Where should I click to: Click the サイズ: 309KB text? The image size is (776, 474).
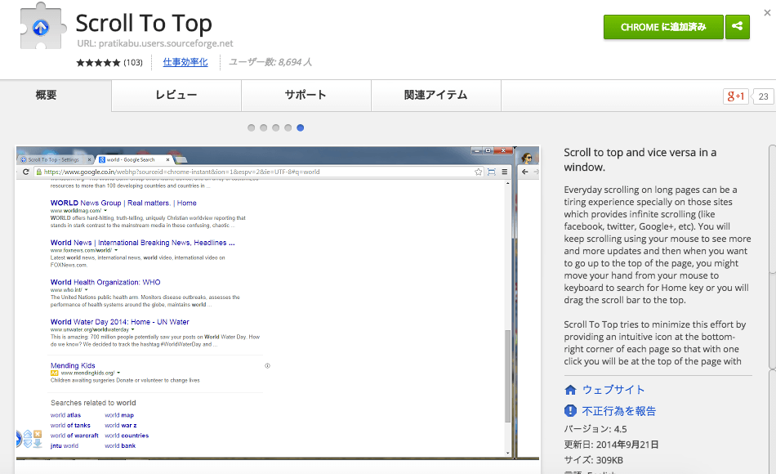[x=593, y=459]
